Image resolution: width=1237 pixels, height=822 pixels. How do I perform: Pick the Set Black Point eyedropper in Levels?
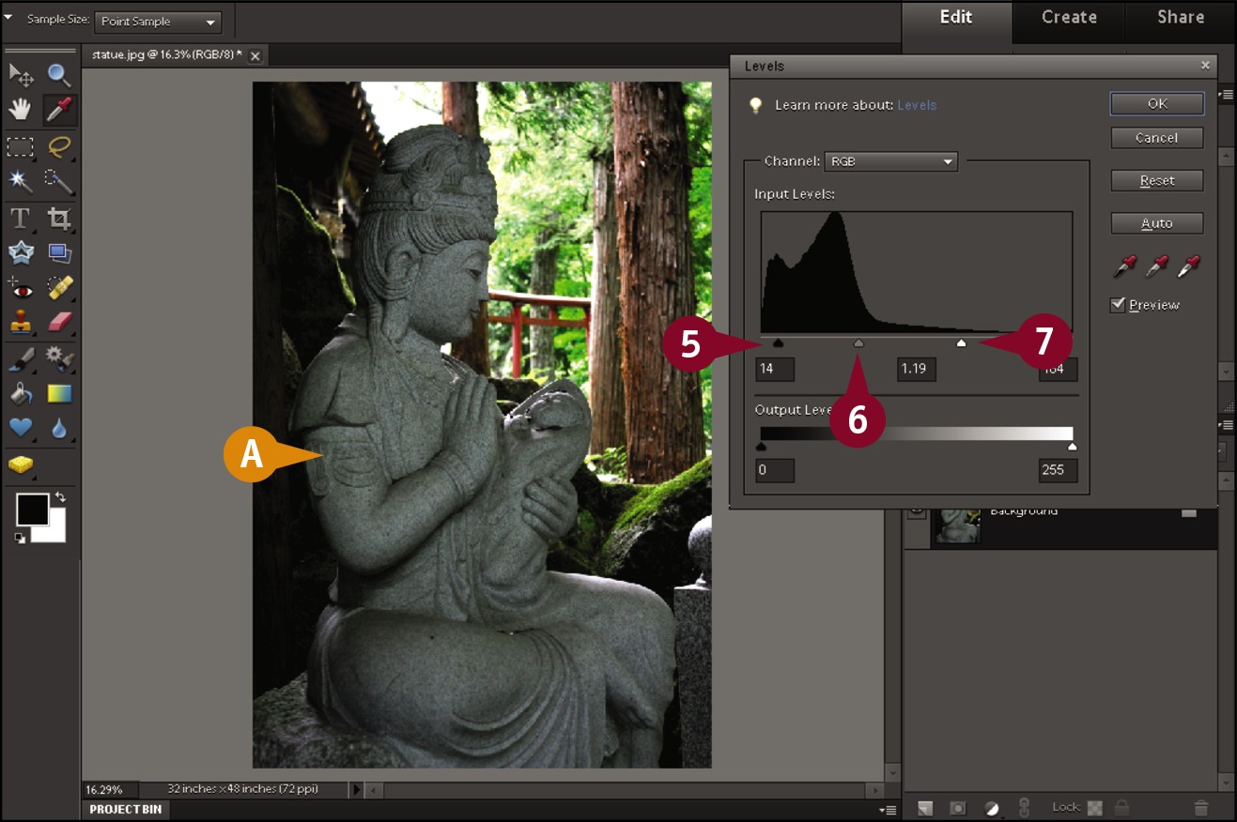point(1124,266)
